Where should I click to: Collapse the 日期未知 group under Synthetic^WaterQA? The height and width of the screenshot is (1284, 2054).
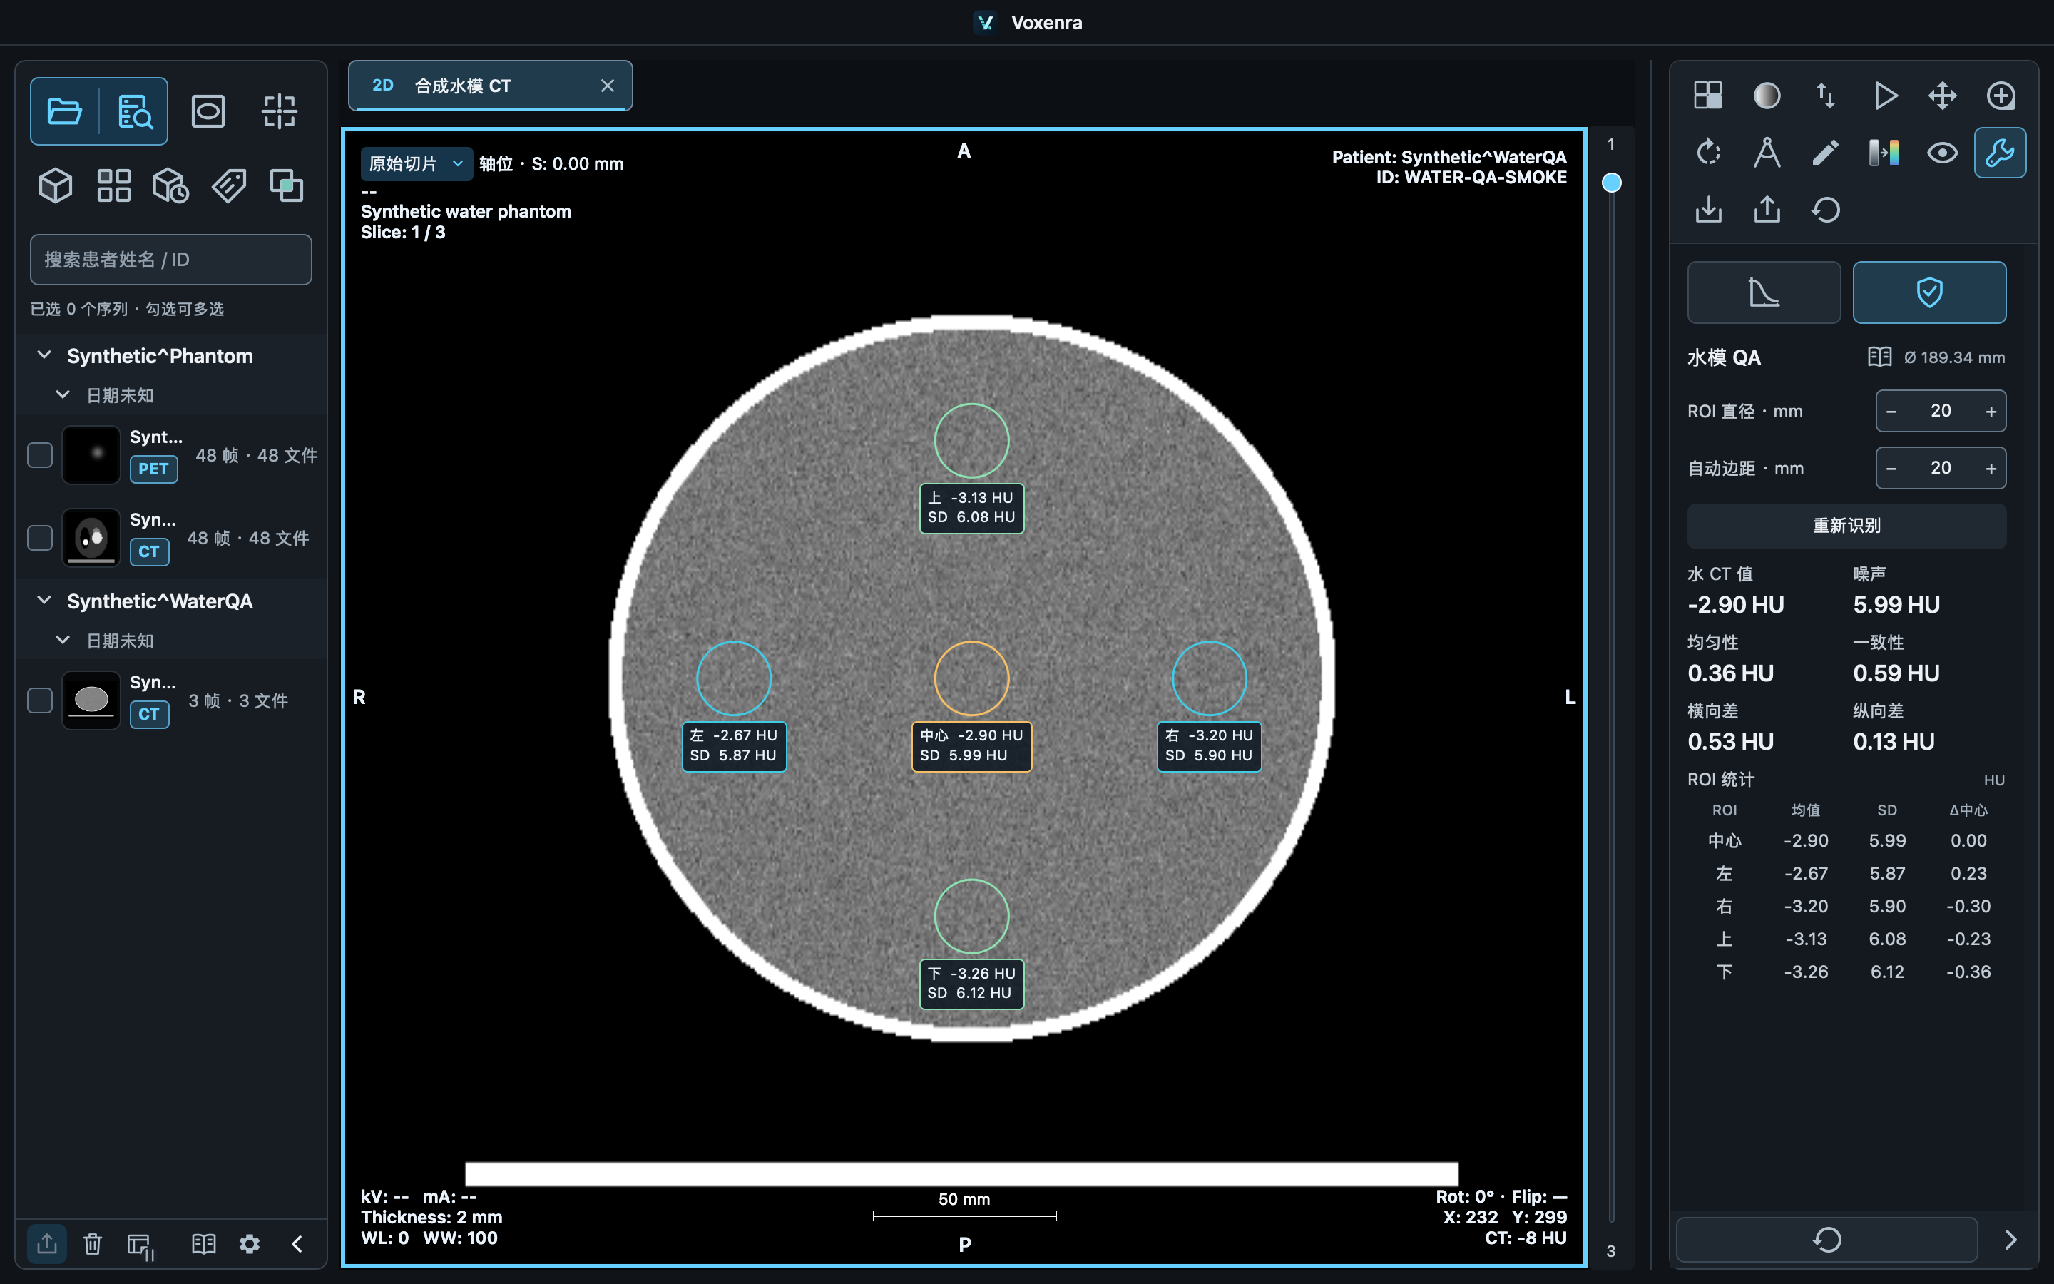coord(62,641)
